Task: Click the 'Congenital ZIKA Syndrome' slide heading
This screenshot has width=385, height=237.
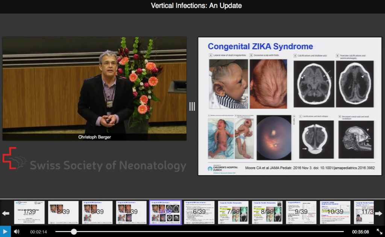Action: pyautogui.click(x=260, y=46)
